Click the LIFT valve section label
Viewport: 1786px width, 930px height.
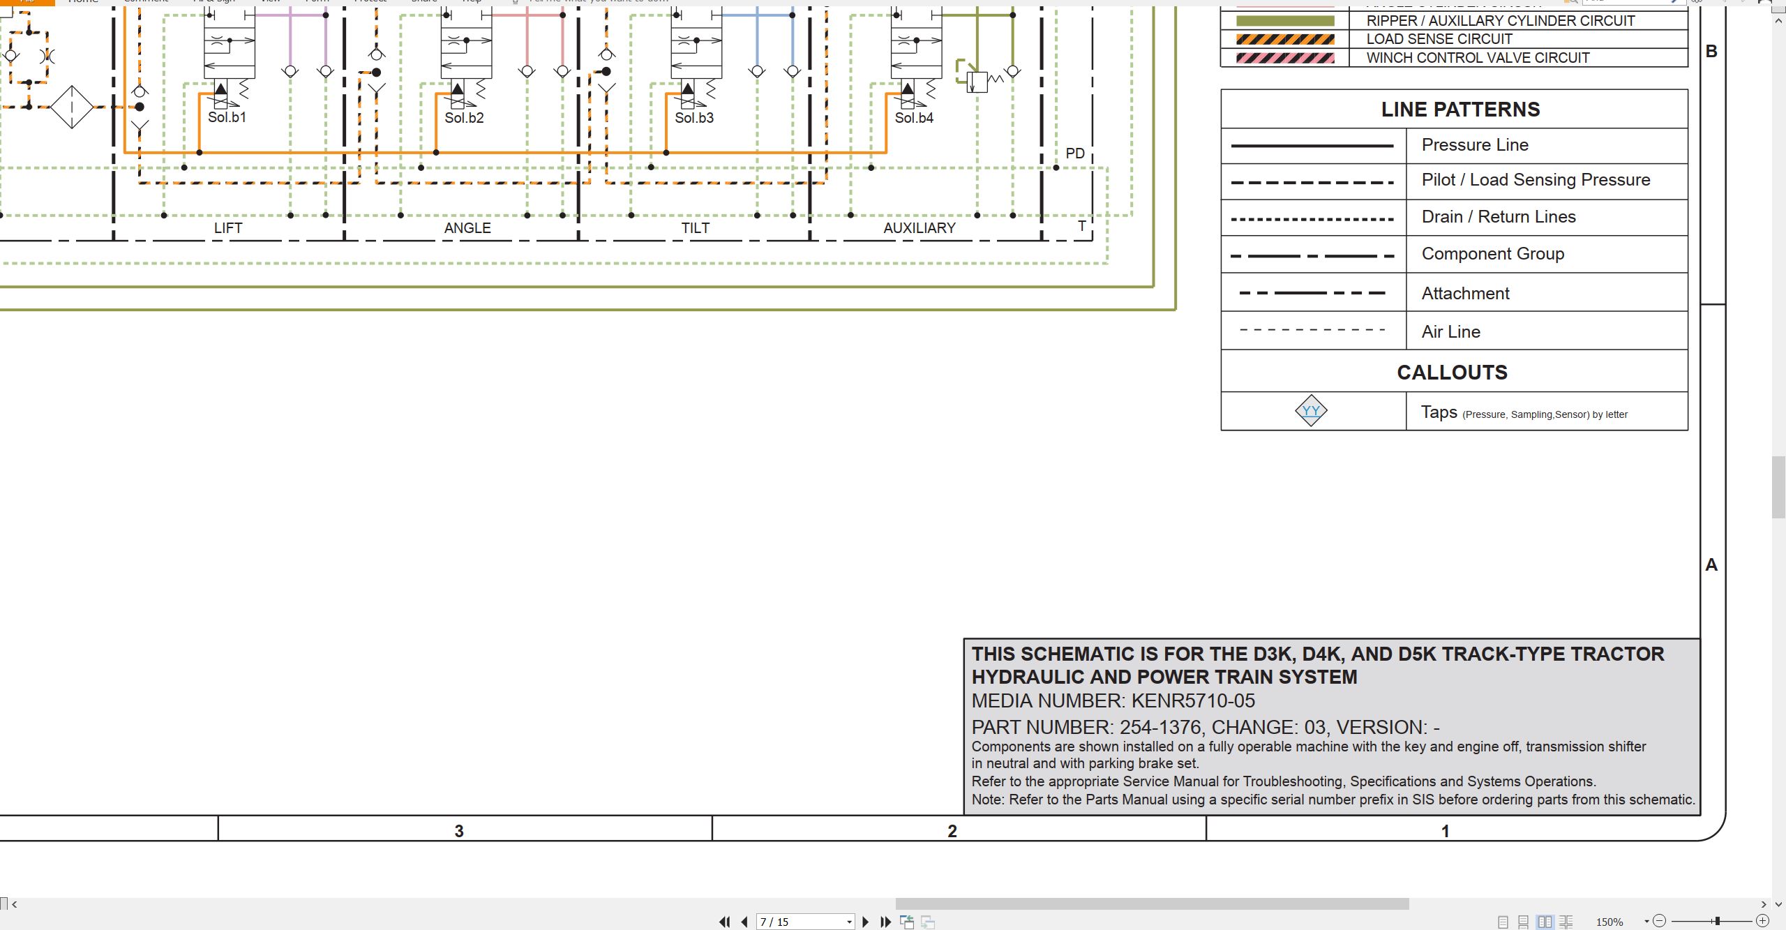[228, 228]
